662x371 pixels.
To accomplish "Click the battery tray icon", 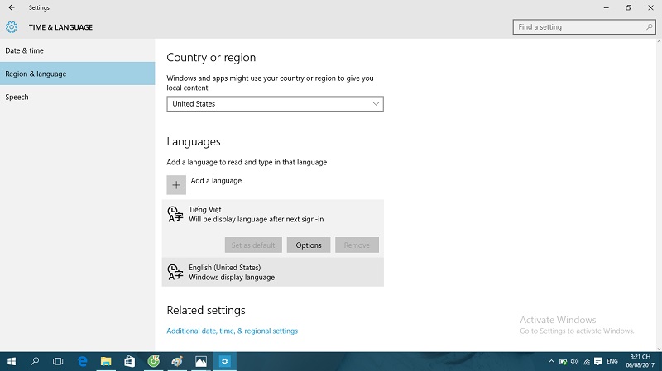I will pos(563,361).
